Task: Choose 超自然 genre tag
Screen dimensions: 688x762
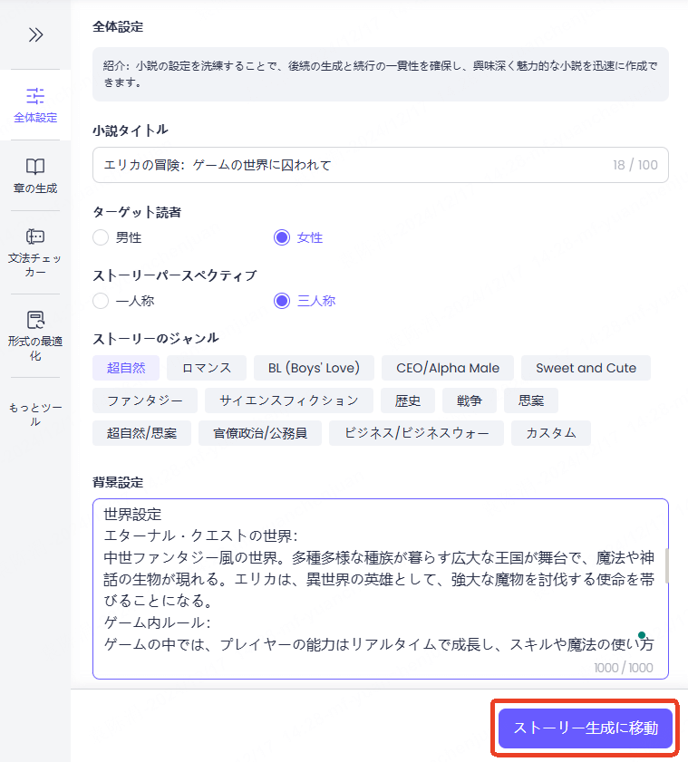Action: tap(126, 368)
